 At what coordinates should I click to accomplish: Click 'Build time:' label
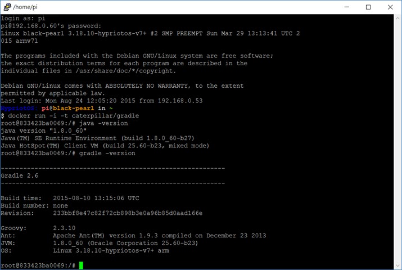21,198
